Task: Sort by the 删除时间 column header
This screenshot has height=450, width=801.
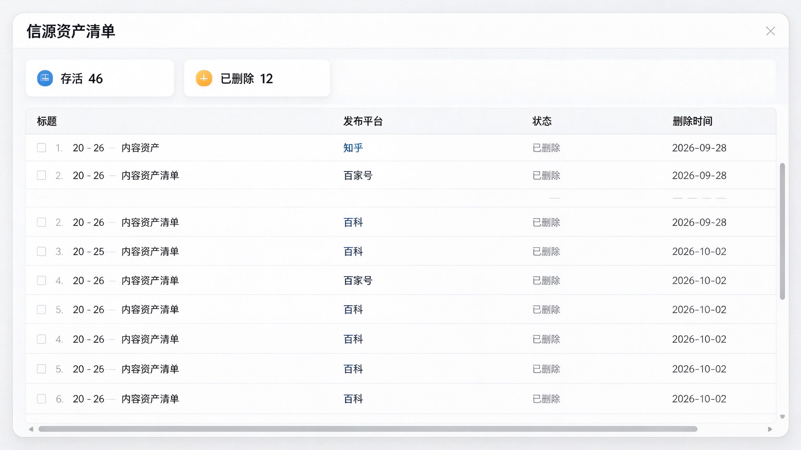Action: point(692,121)
